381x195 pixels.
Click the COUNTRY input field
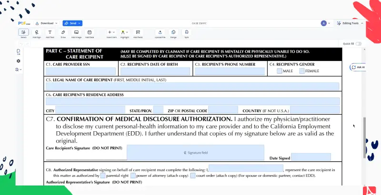click(x=315, y=109)
